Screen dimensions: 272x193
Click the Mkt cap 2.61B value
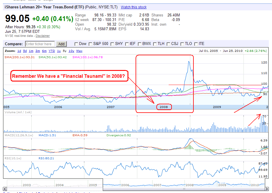click(x=144, y=15)
